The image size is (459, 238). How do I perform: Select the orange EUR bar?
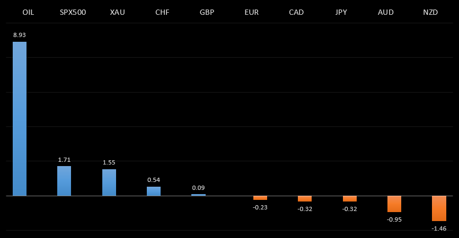[260, 198]
